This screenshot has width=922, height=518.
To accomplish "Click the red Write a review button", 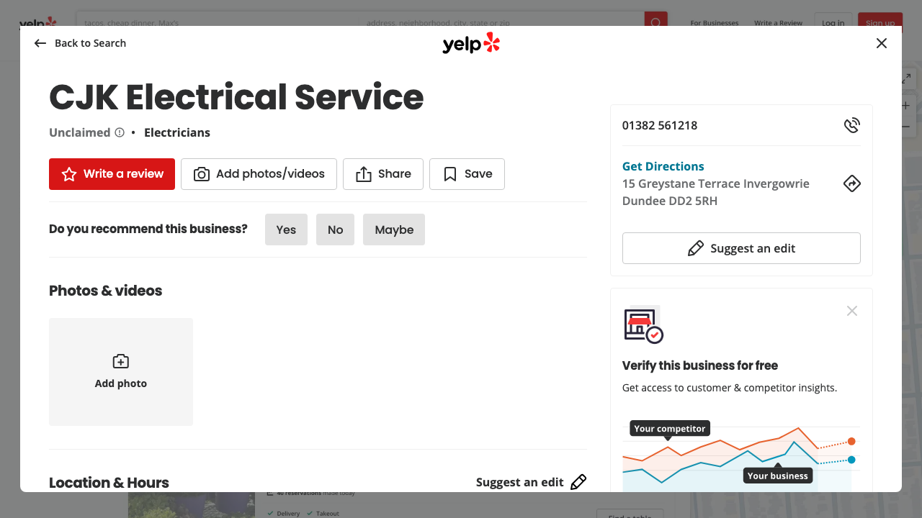I will point(112,173).
